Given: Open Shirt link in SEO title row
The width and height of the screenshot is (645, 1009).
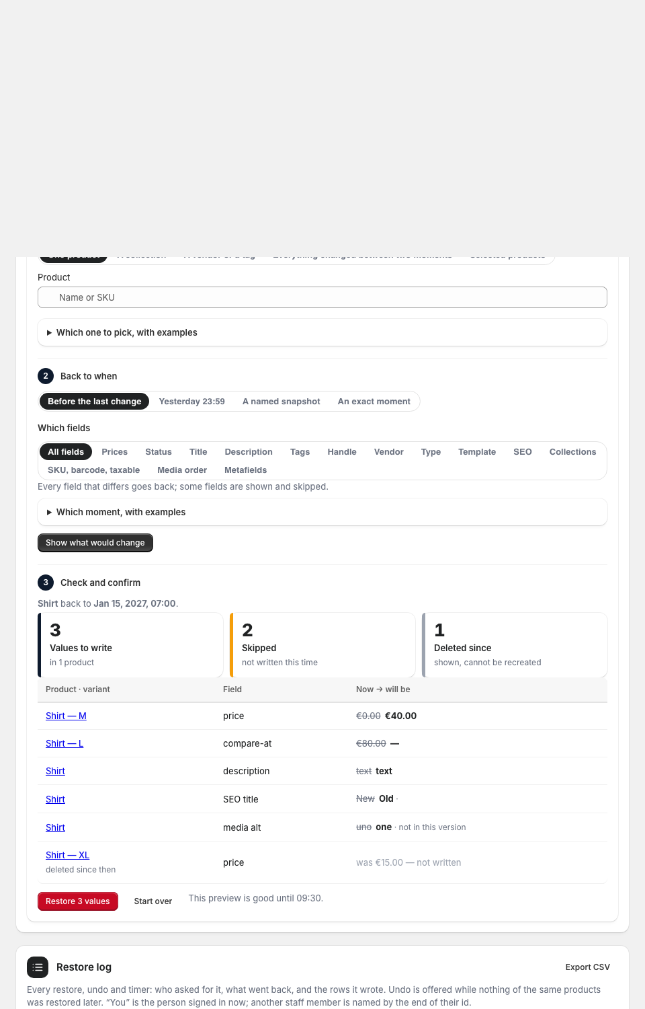Looking at the screenshot, I should point(55,799).
